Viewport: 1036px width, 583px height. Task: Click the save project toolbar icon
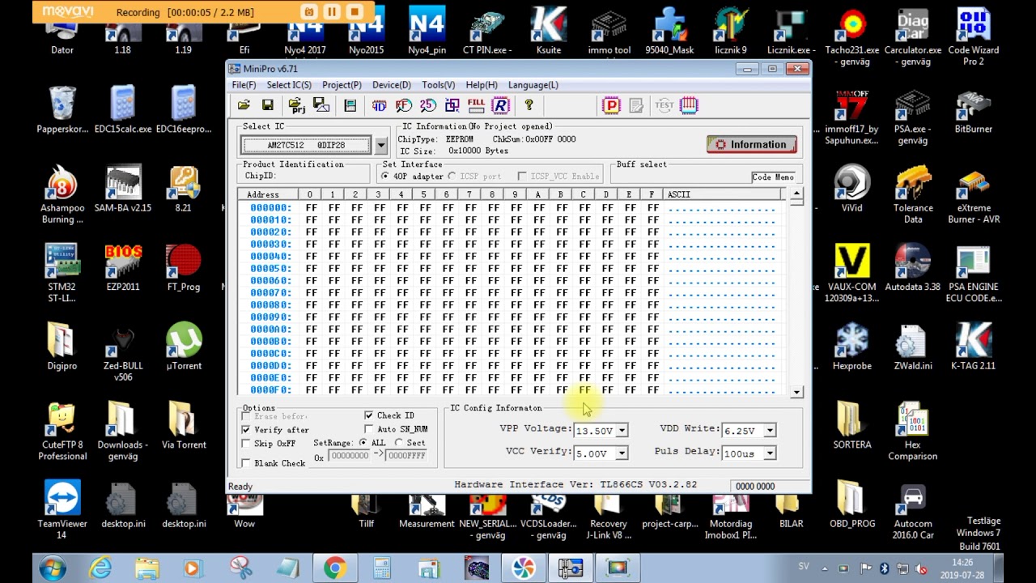coord(321,105)
